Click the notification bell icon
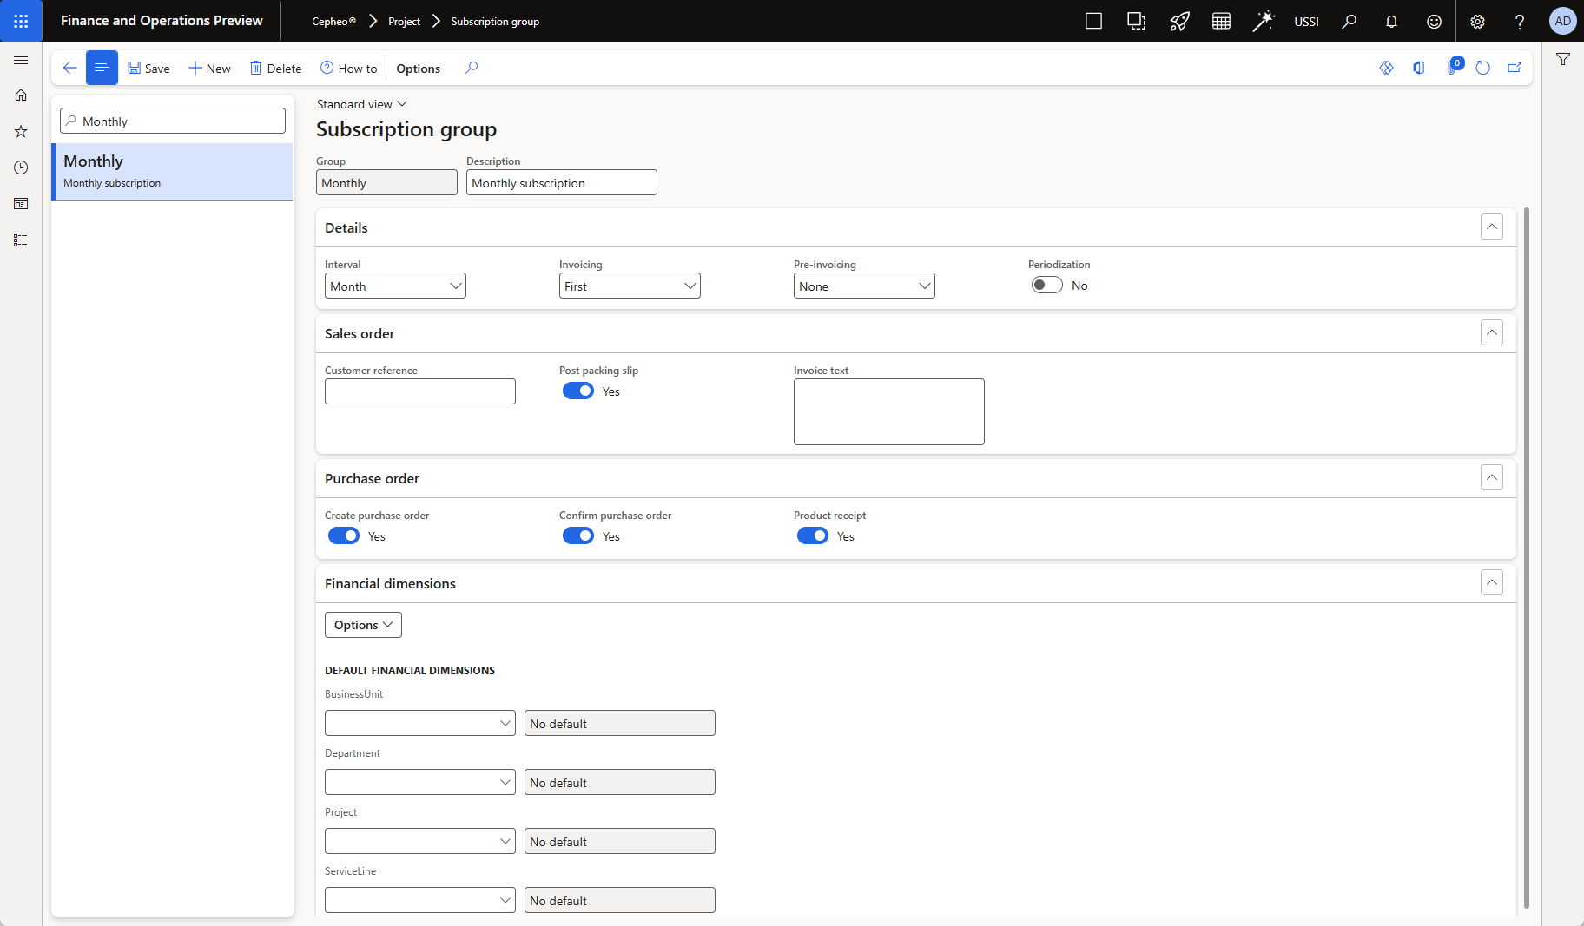The width and height of the screenshot is (1584, 926). point(1391,22)
